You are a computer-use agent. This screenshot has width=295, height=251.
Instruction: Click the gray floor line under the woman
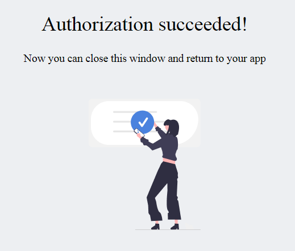(x=168, y=229)
